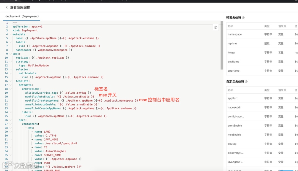Select the deployment (Deployment) tab

[x=22, y=16]
